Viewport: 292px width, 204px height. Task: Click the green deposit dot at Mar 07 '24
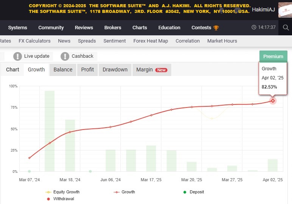pyautogui.click(x=30, y=171)
